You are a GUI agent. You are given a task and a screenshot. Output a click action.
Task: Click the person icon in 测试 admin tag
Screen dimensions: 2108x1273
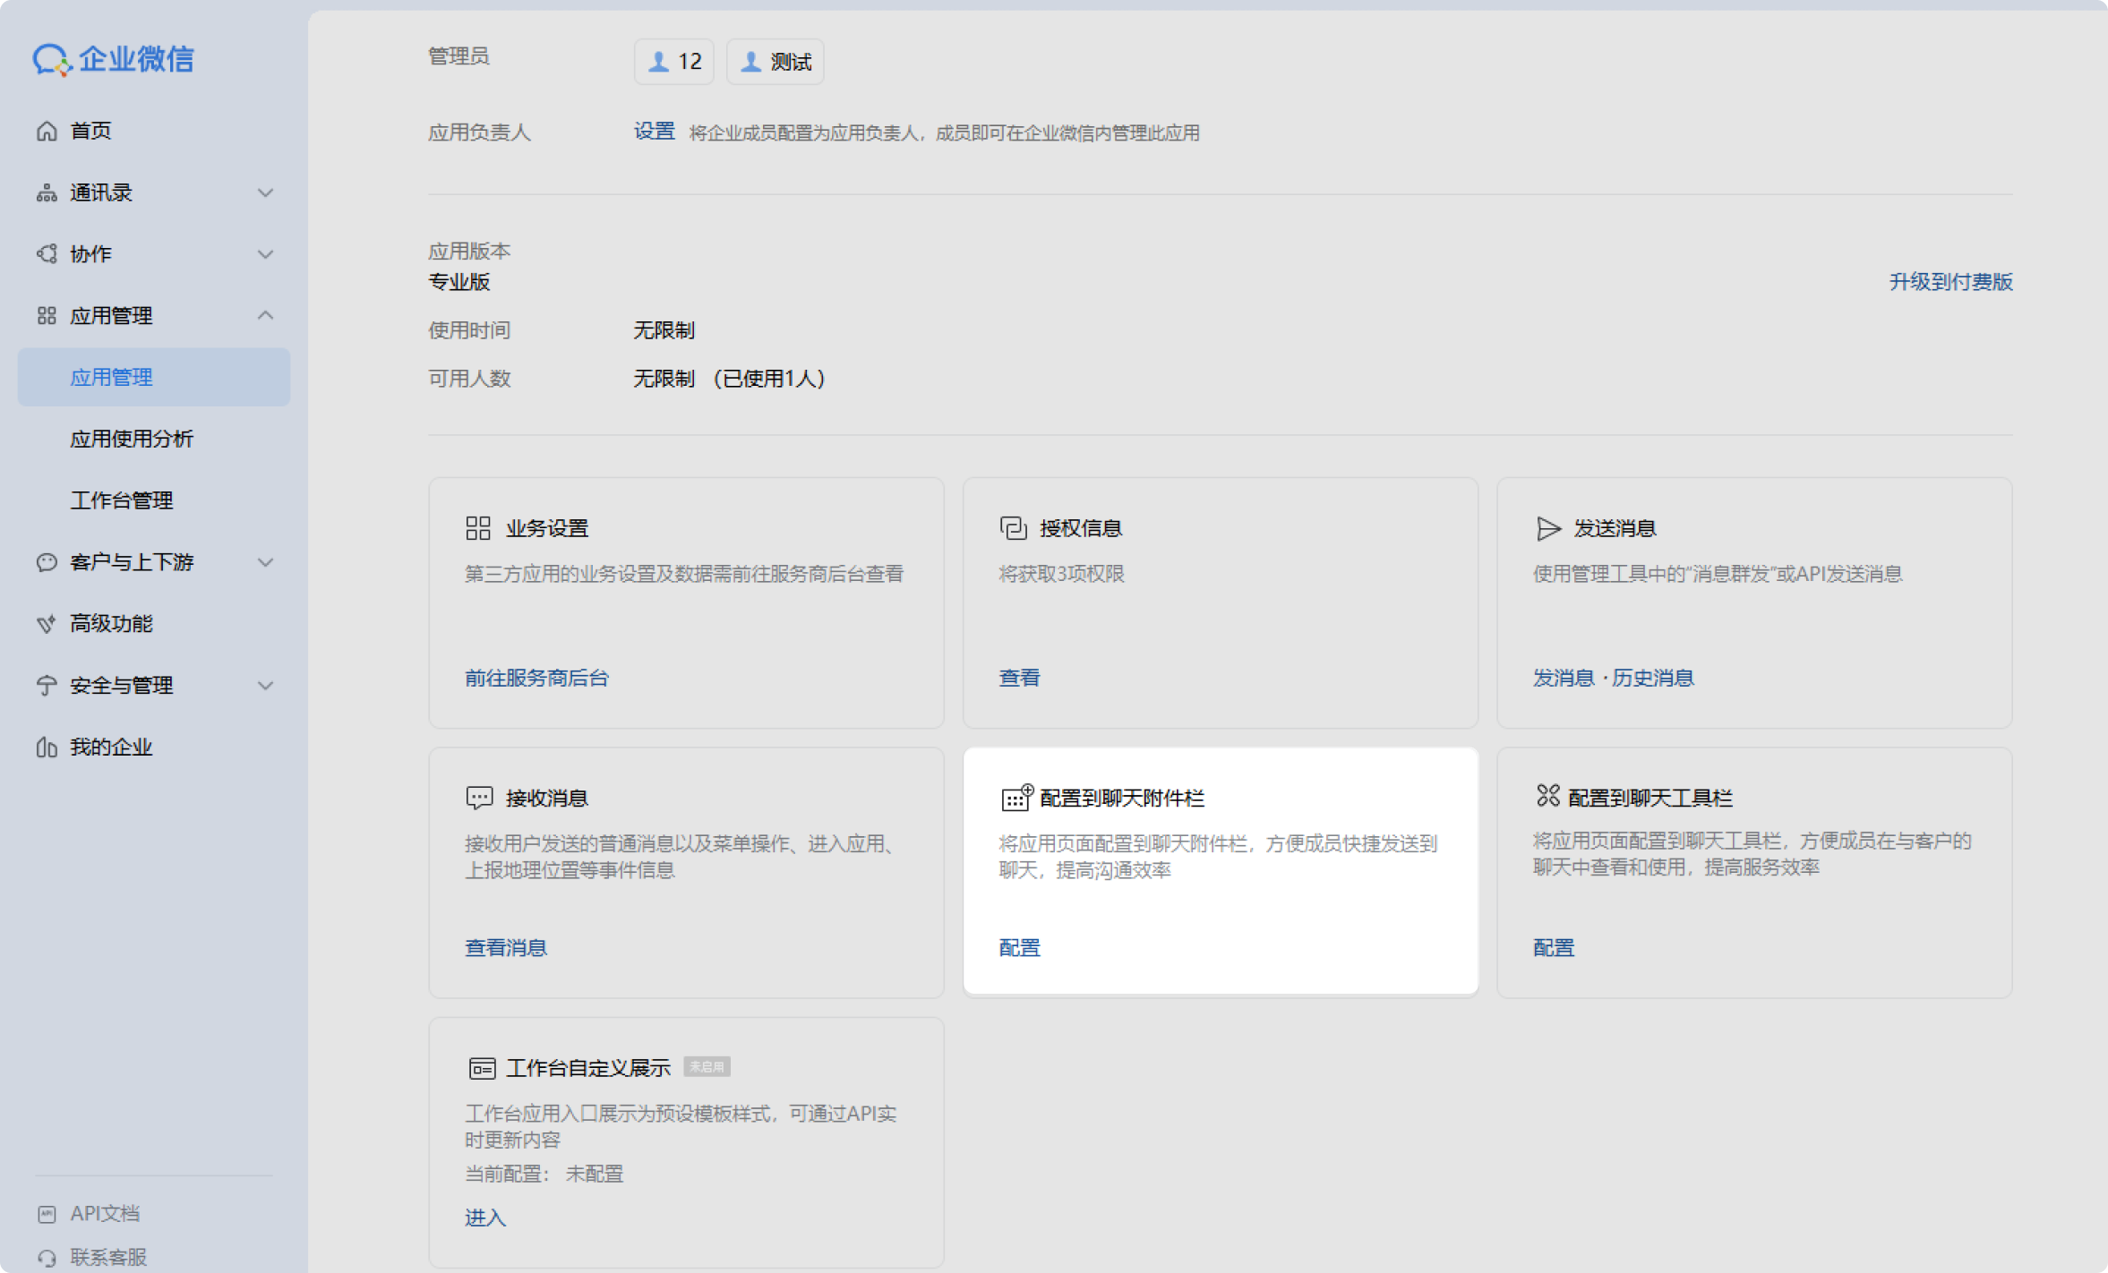point(750,62)
